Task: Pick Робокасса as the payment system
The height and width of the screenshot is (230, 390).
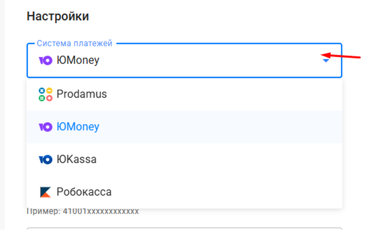Action: [x=84, y=192]
